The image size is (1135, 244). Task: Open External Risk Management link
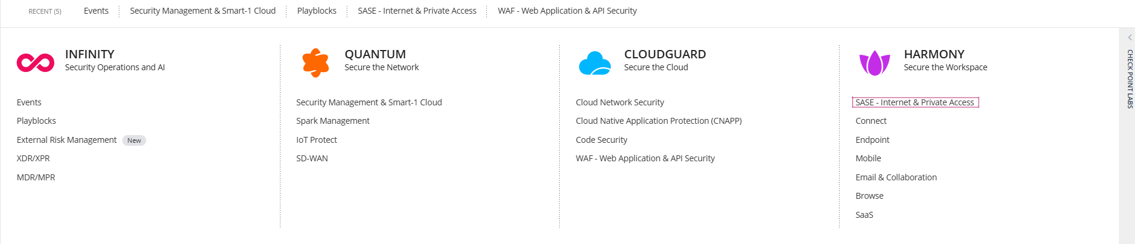pos(67,140)
